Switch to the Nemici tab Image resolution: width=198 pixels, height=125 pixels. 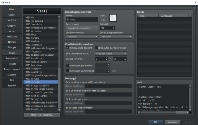(x=12, y=42)
